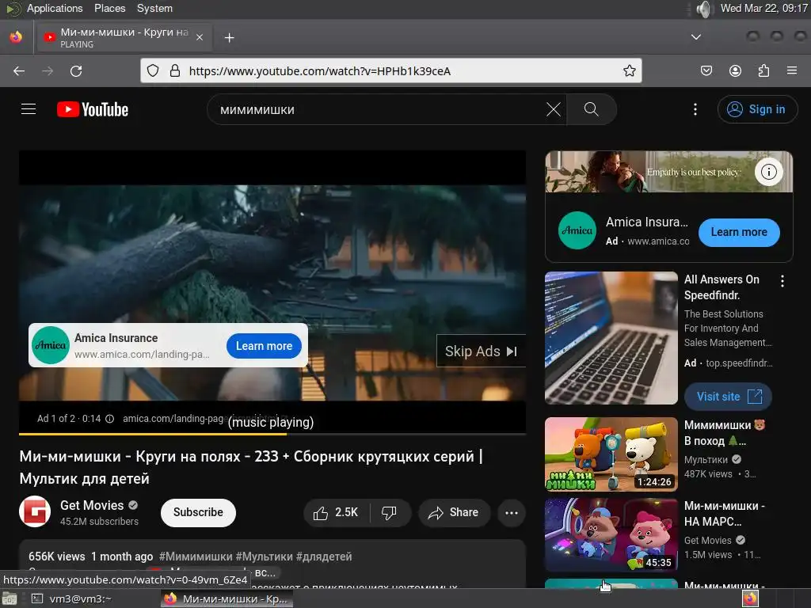This screenshot has width=811, height=608.
Task: Open clock Wed Mar 22 in panel
Action: pos(764,8)
